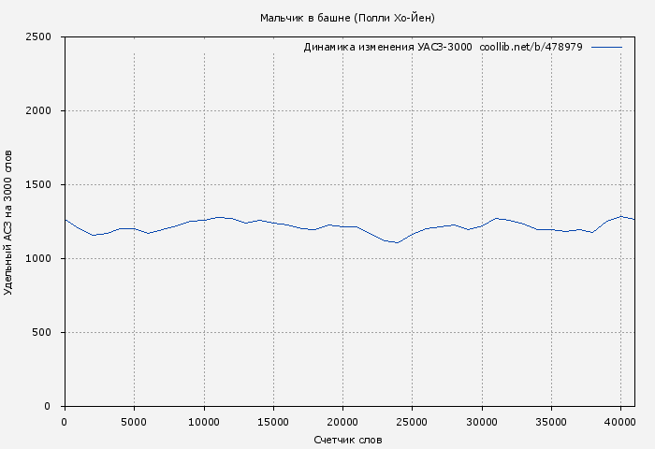Select the vertical y-axis title label
Viewport: 655px width, 449px height.
pos(9,222)
